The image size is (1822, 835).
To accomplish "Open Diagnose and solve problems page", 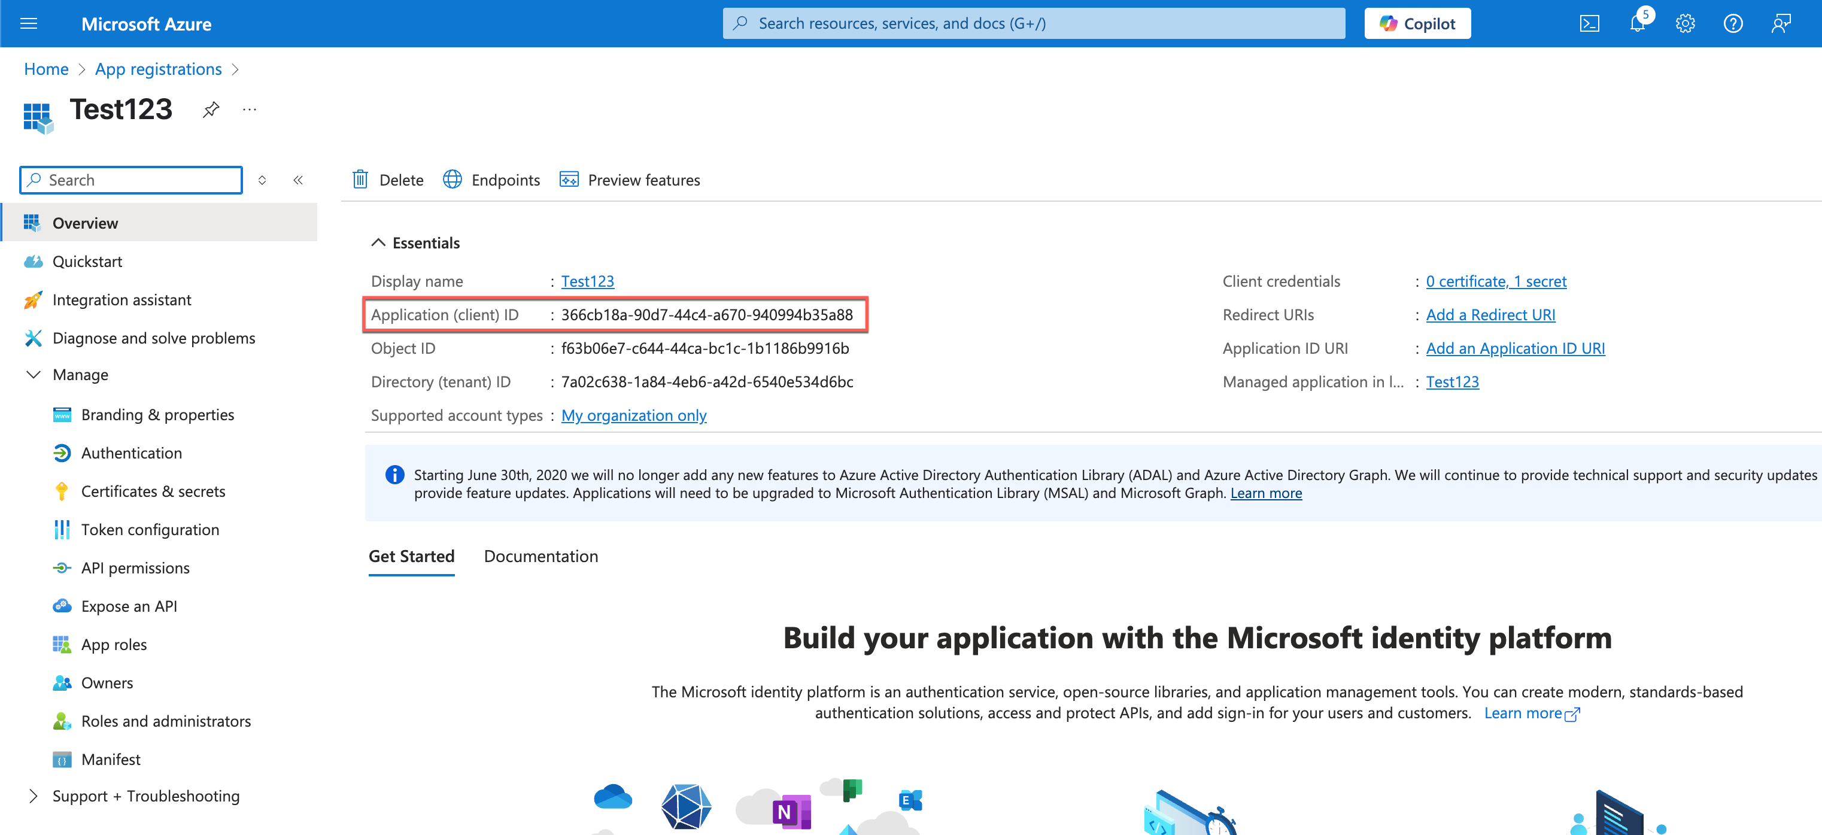I will pos(153,338).
